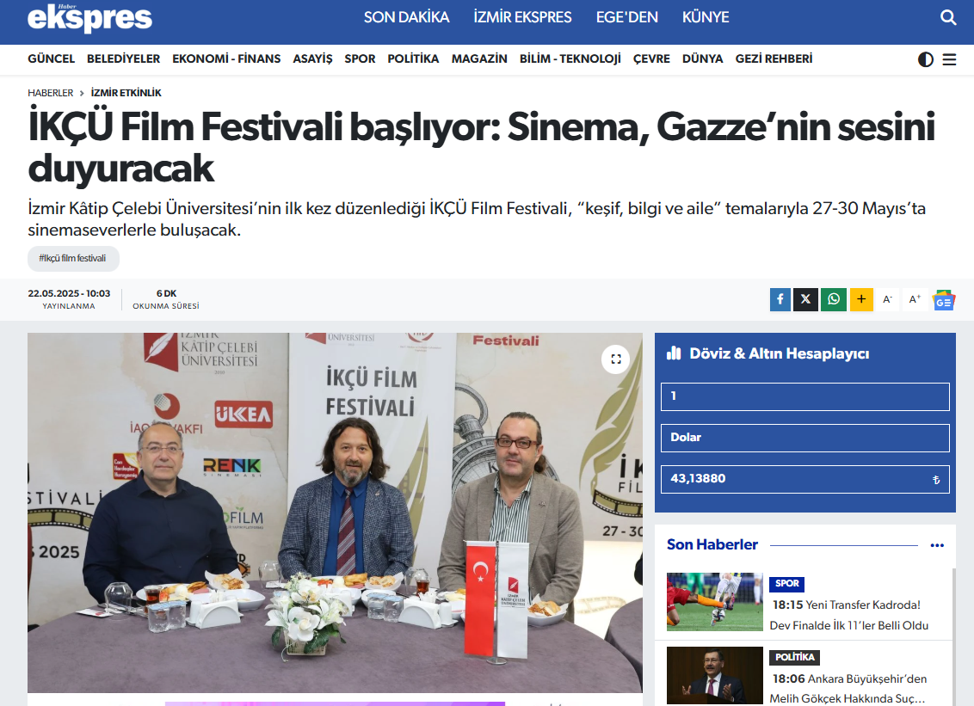Open the Yeni Transfer Kadroda news thumbnail

click(714, 602)
